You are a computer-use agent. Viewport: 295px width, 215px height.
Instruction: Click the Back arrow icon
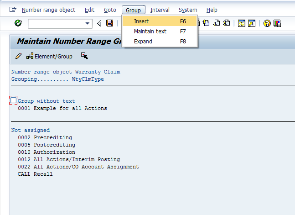coord(99,23)
